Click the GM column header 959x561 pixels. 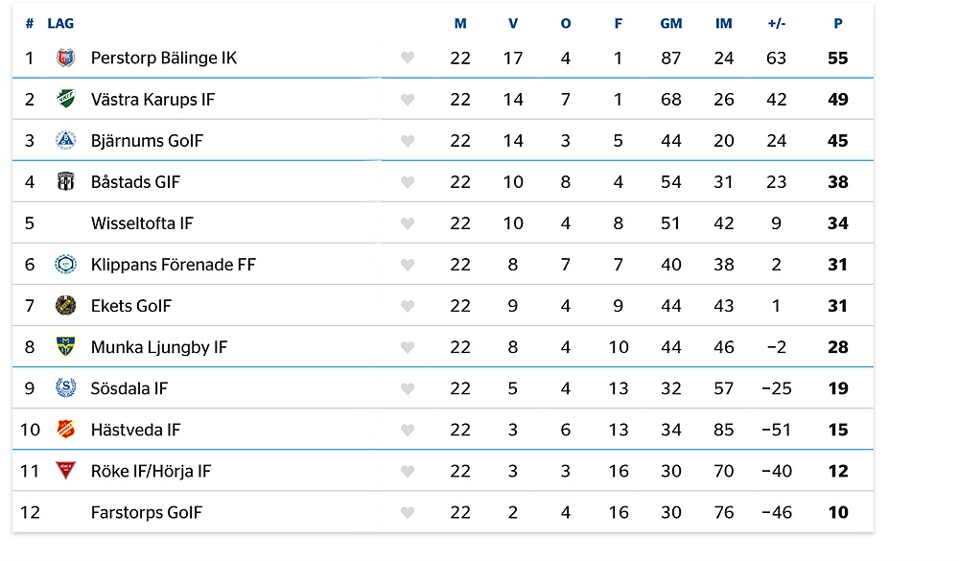(671, 23)
